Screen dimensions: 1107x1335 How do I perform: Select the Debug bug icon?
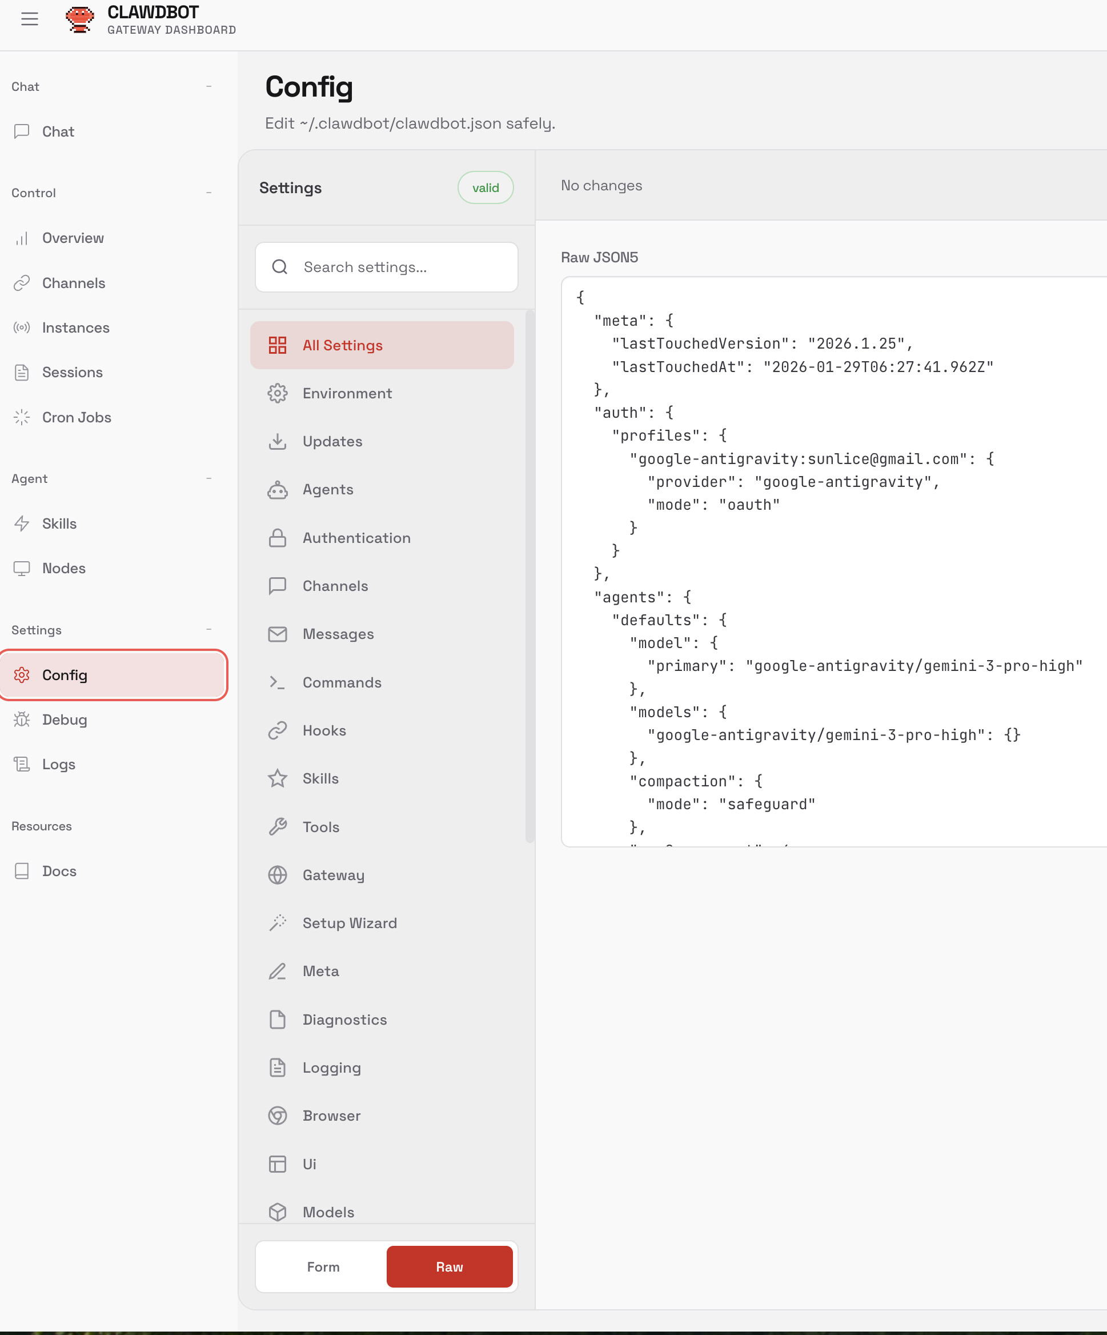coord(22,720)
